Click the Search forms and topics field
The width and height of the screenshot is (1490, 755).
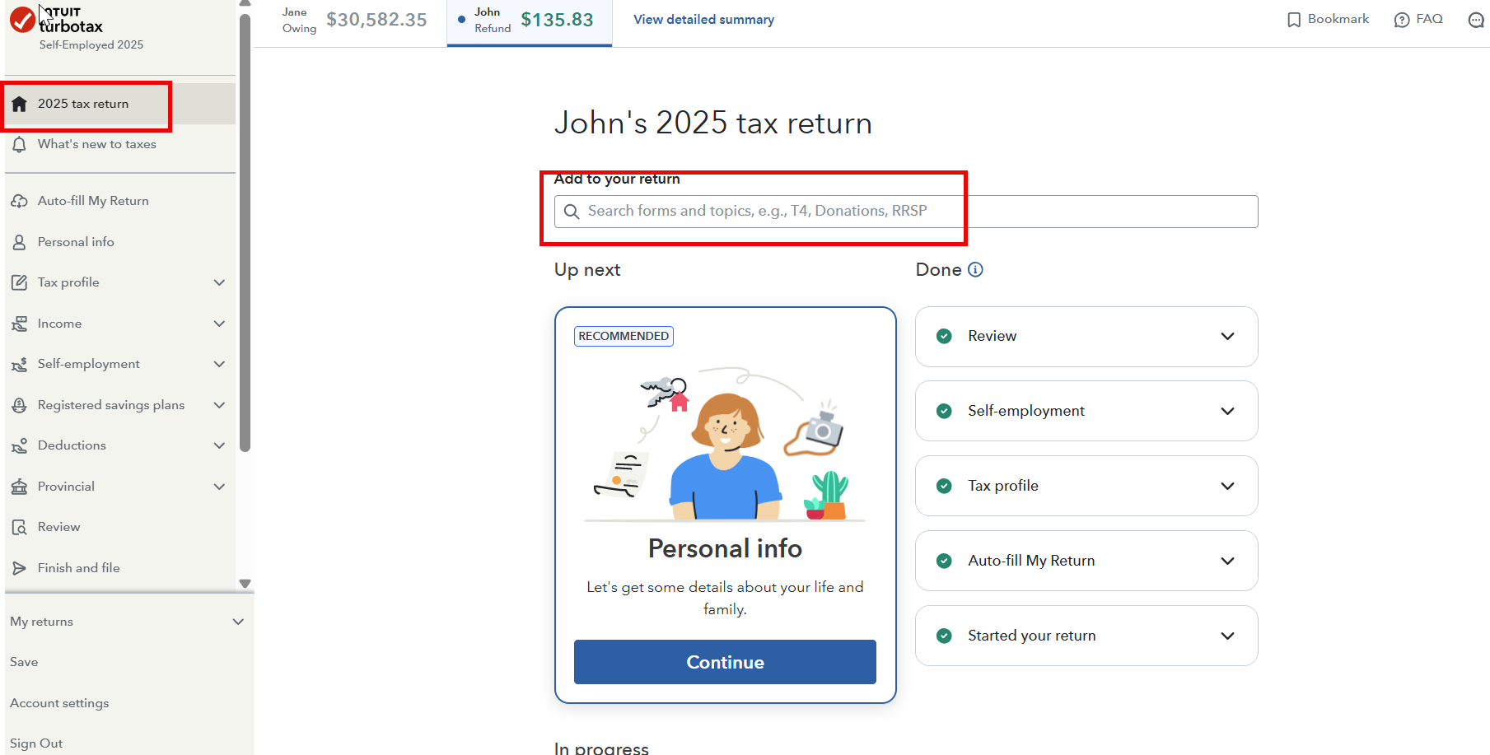pos(906,212)
